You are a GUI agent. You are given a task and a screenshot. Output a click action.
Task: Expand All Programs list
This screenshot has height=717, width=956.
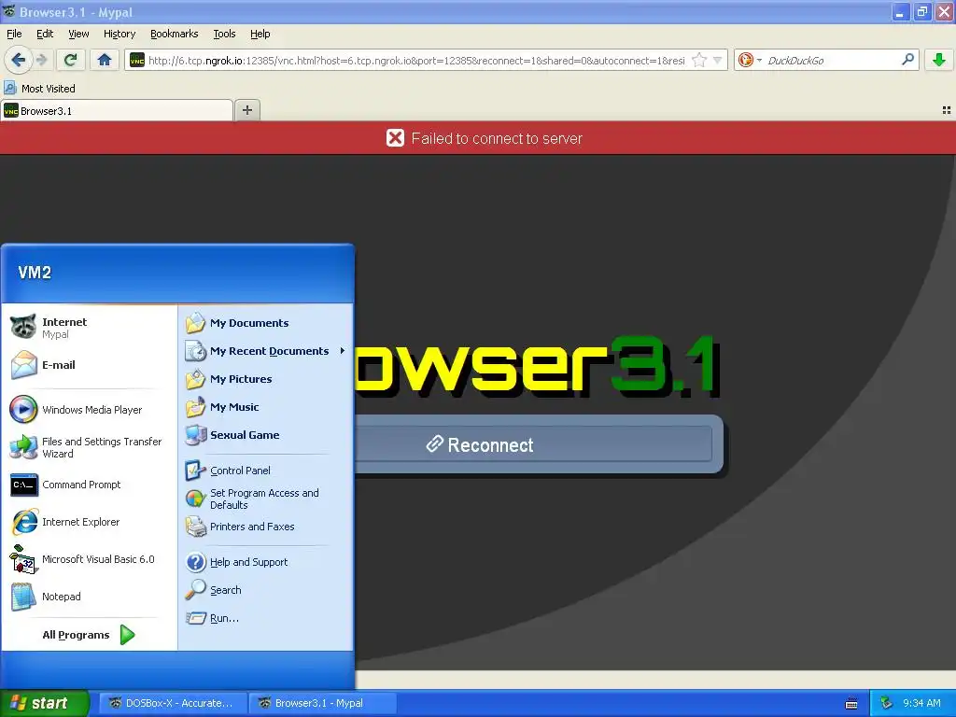pos(89,635)
